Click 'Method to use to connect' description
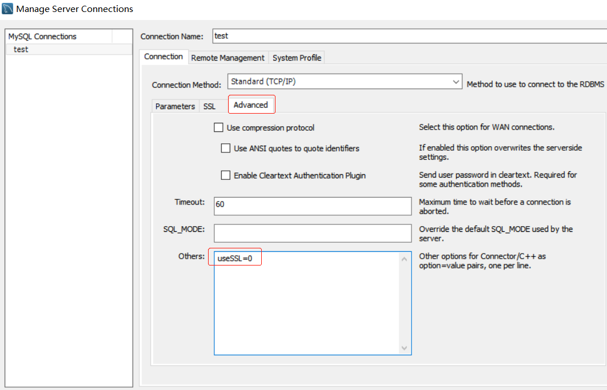 (536, 84)
